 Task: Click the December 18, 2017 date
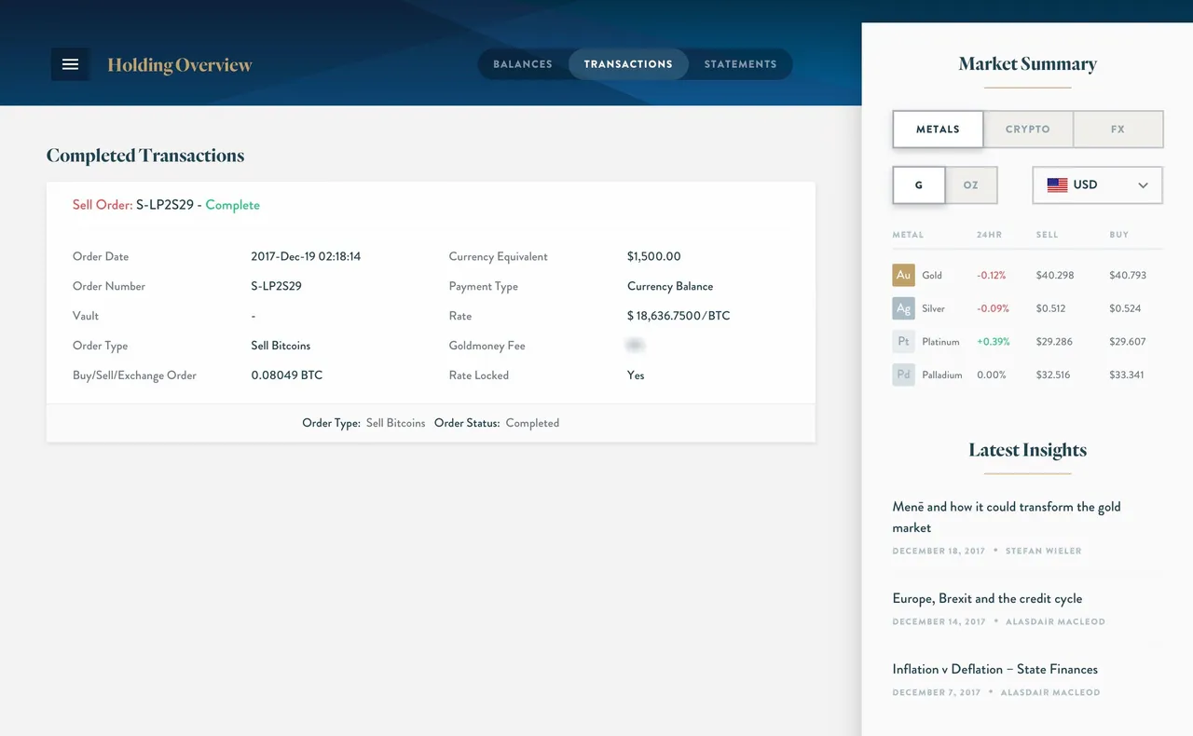[x=939, y=551]
